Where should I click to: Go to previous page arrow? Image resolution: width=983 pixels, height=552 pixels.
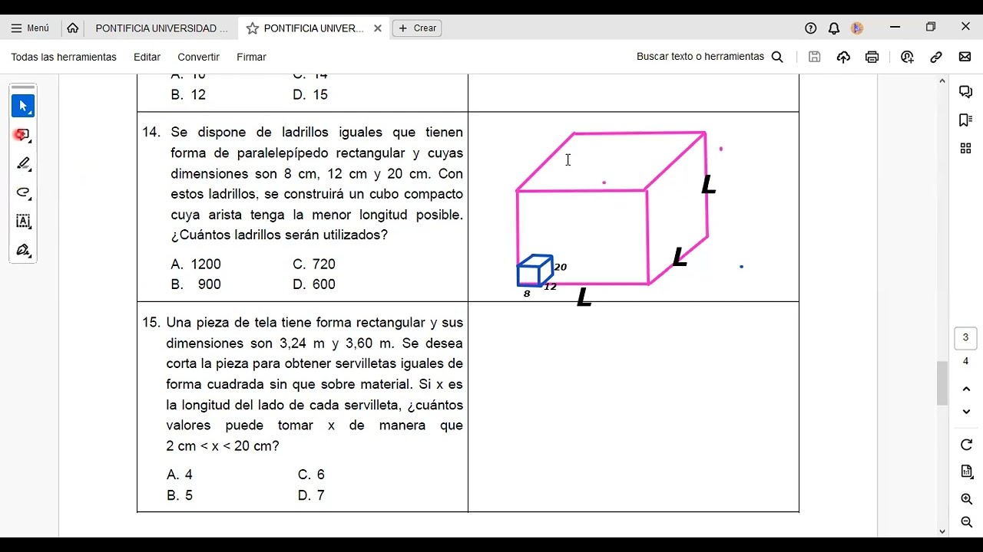click(966, 390)
